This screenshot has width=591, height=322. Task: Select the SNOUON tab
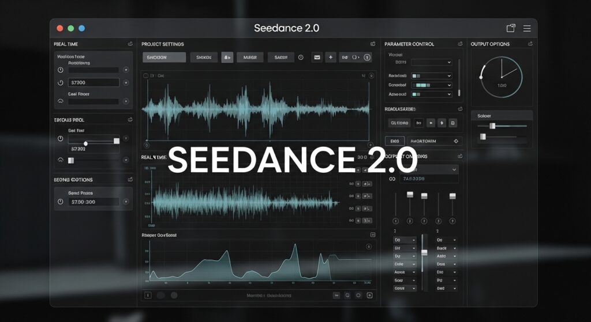pos(164,58)
